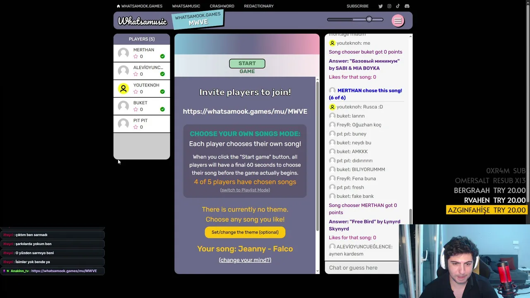Click the chat panel scroll-up arrow

(410, 36)
